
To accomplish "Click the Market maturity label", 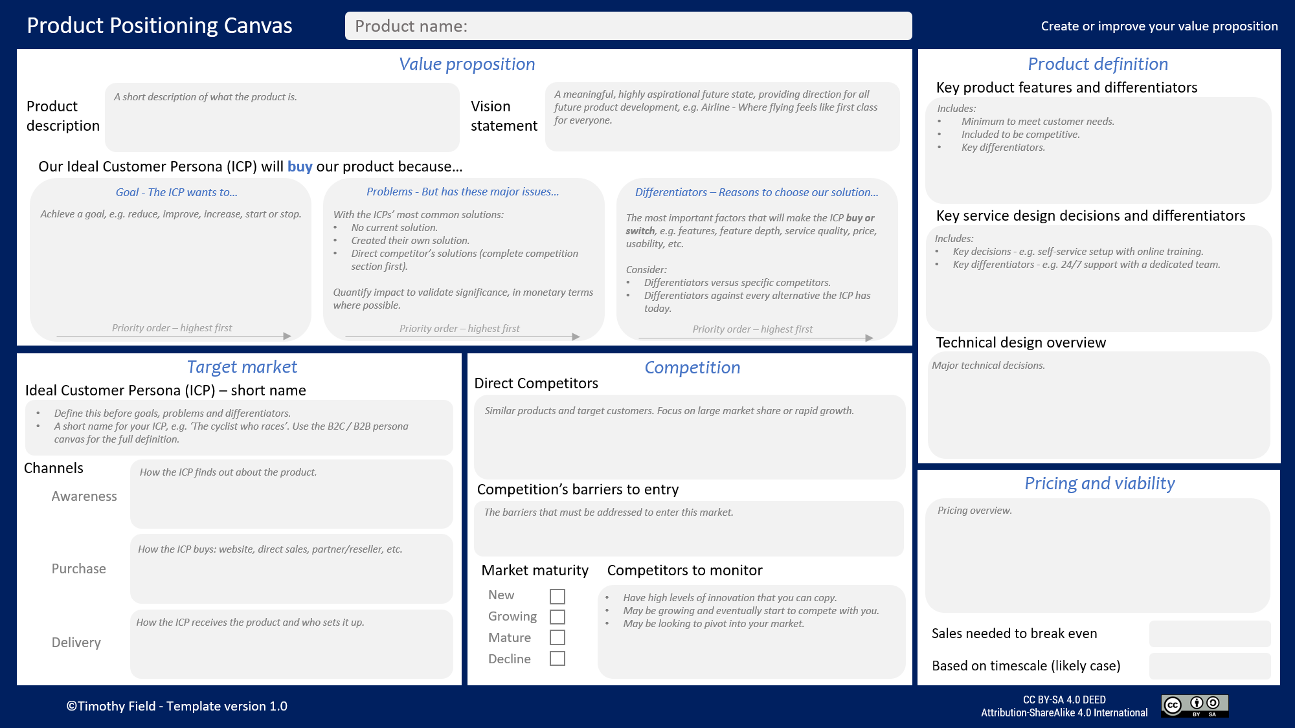I will pyautogui.click(x=535, y=570).
